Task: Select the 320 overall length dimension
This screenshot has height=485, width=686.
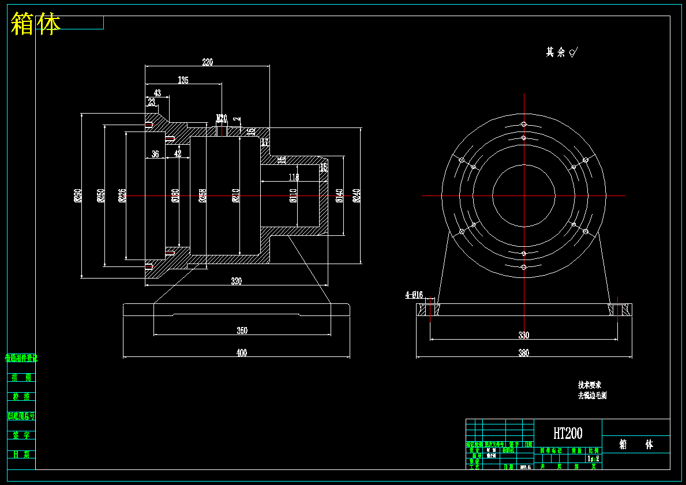Action: pyautogui.click(x=236, y=281)
